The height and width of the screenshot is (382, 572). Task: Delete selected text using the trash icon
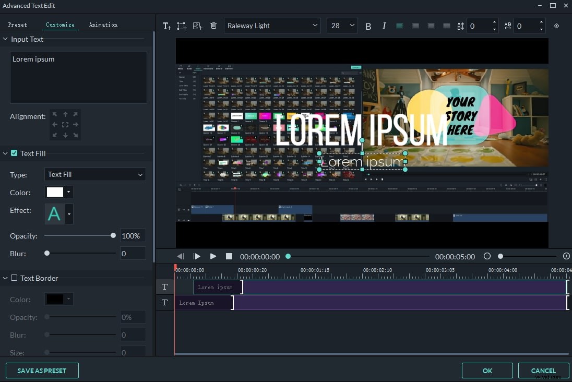click(213, 26)
